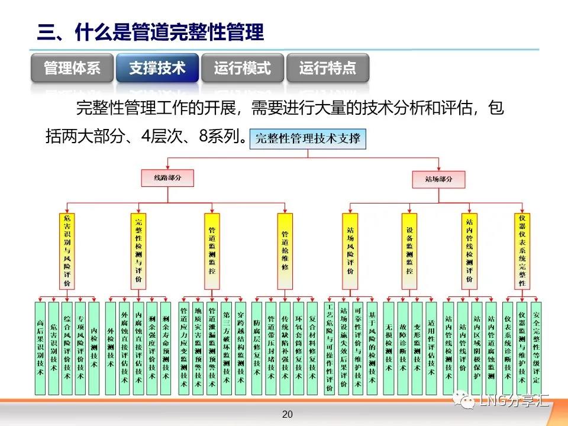
Task: Click green box 可靠性评价与维护技术
Action: coord(357,348)
